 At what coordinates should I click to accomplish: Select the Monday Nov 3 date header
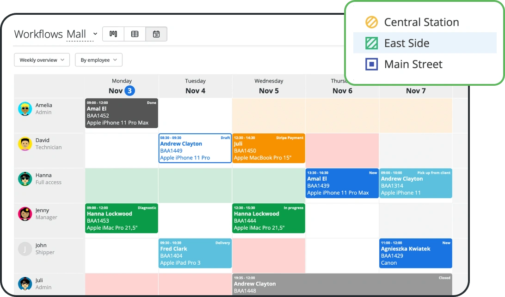click(x=122, y=86)
